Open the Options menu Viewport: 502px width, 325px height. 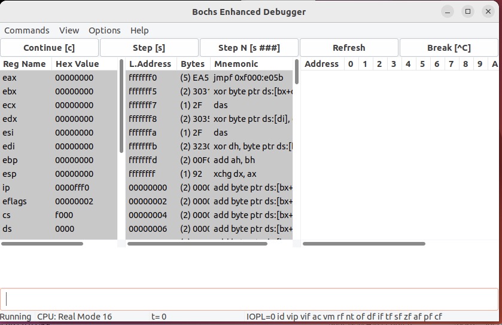(x=104, y=30)
